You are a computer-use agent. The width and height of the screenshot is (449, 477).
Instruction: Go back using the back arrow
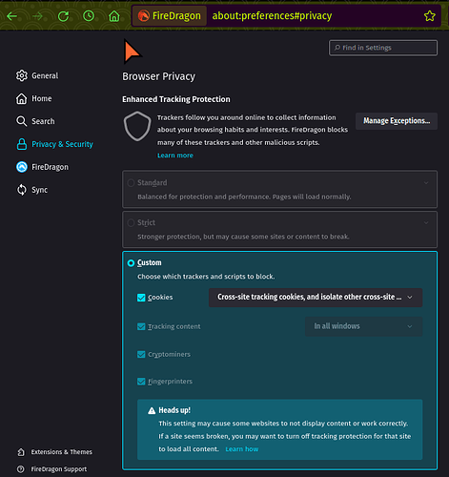12,16
